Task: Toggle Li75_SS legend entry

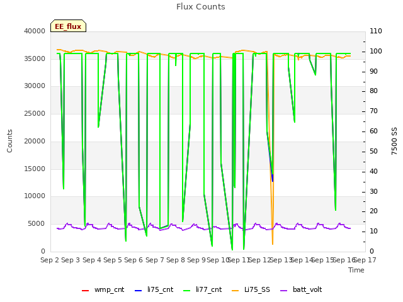Action: coord(251,289)
